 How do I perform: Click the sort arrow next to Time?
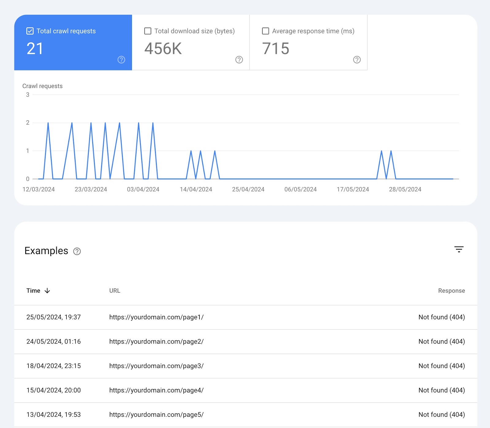(x=47, y=291)
